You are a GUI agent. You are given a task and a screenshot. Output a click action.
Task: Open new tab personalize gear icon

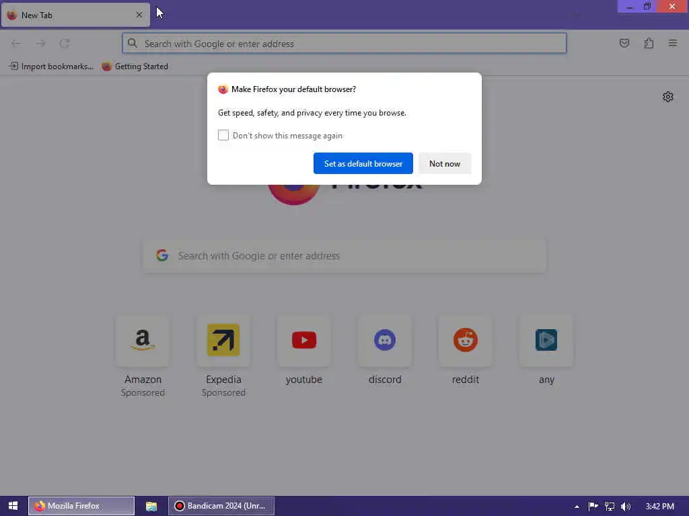click(668, 97)
